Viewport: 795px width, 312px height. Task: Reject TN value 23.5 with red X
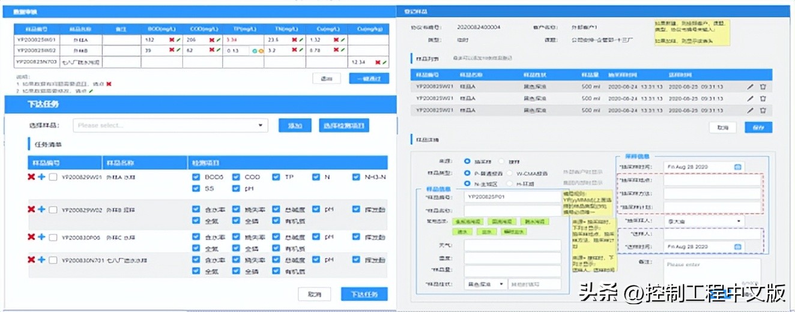293,40
